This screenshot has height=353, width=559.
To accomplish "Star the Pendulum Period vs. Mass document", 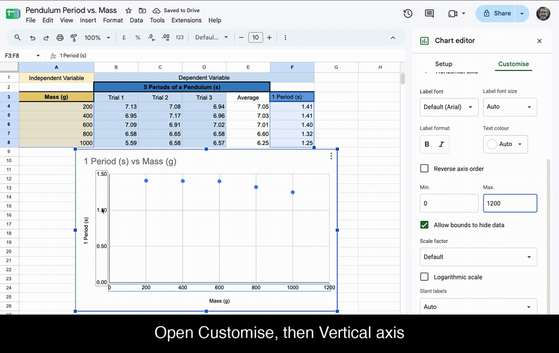I will tap(129, 10).
